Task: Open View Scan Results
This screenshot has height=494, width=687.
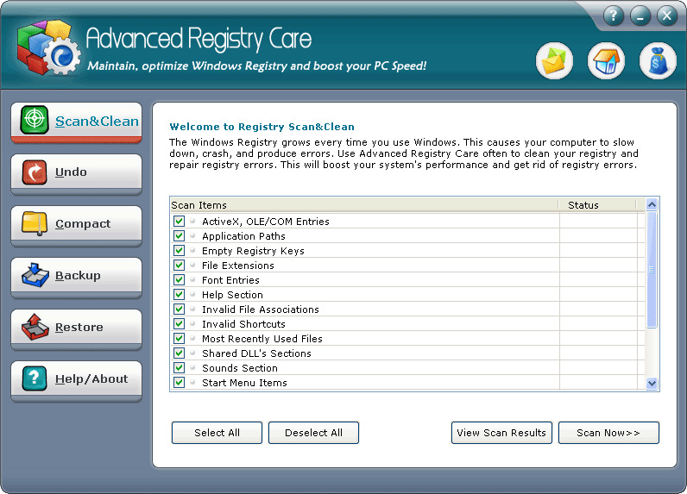Action: 501,433
